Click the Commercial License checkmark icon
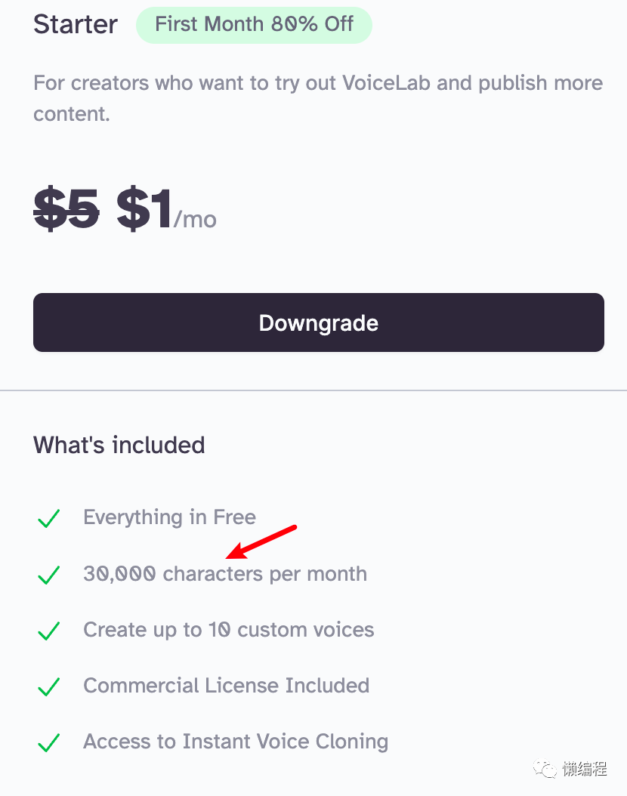Screen dimensions: 627x796 pyautogui.click(x=49, y=686)
